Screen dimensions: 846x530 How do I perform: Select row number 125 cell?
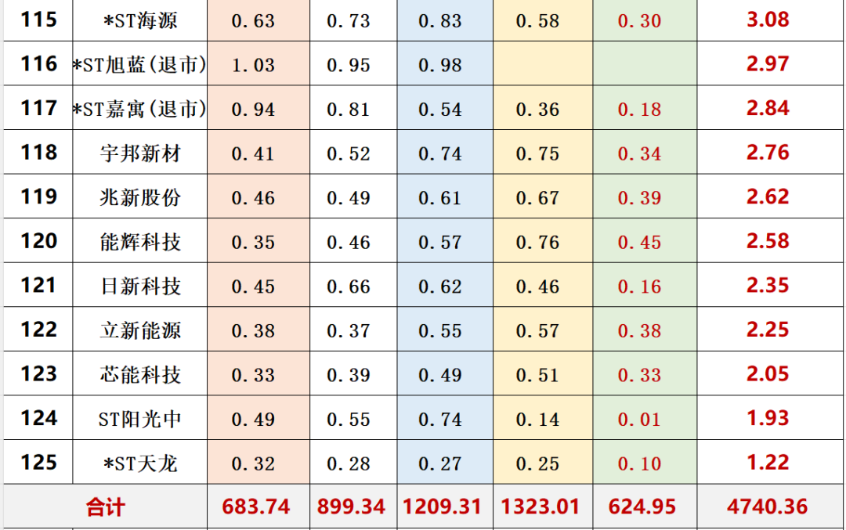pos(38,463)
